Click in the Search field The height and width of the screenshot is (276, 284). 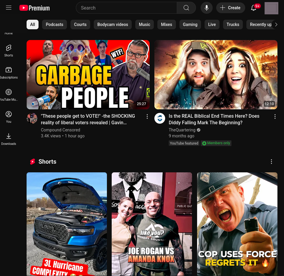click(126, 8)
